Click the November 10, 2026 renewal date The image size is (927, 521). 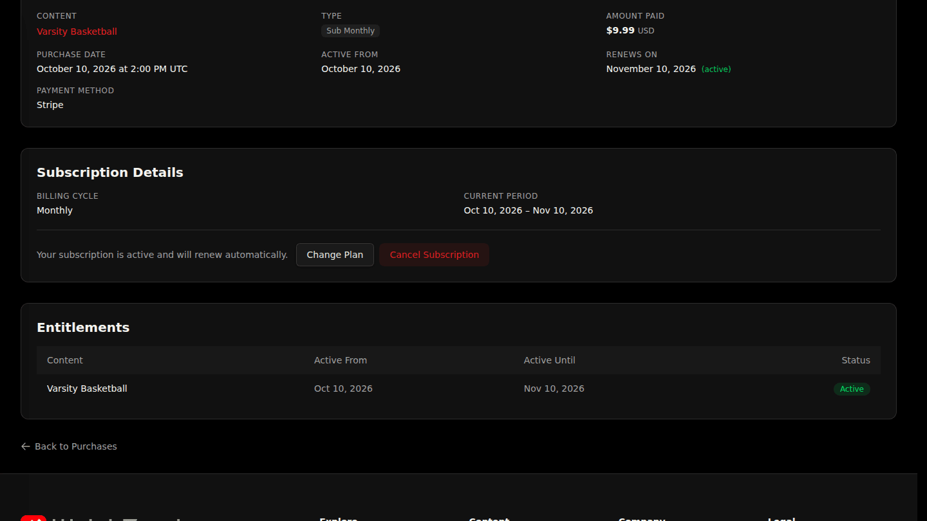point(651,69)
